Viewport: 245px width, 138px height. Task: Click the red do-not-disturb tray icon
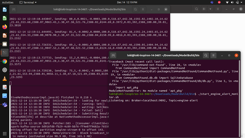pos(219,2)
